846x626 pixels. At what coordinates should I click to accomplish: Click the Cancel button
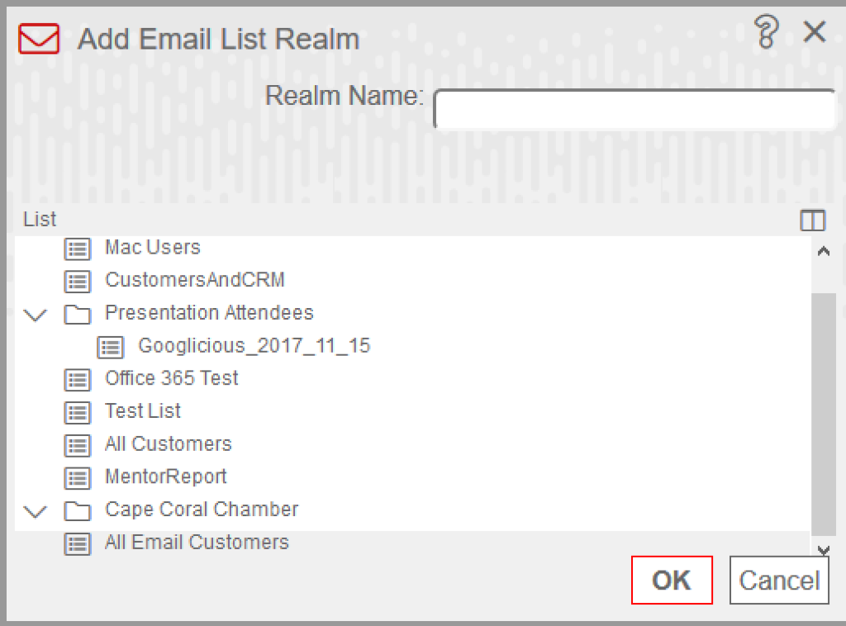coord(779,581)
